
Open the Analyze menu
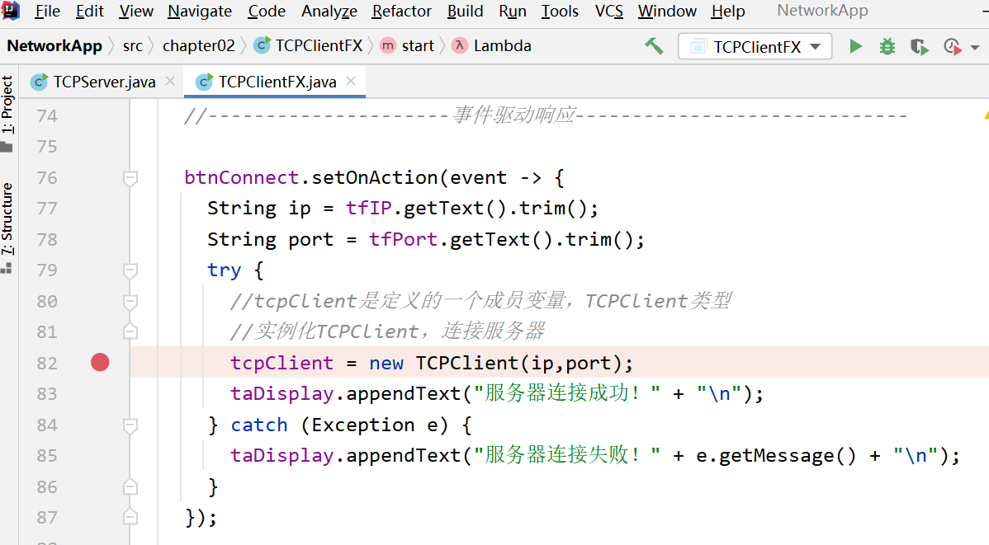tap(329, 12)
